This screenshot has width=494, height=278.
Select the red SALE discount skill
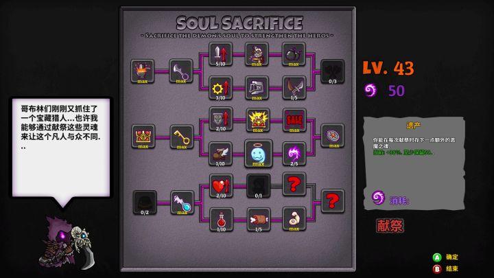294,120
